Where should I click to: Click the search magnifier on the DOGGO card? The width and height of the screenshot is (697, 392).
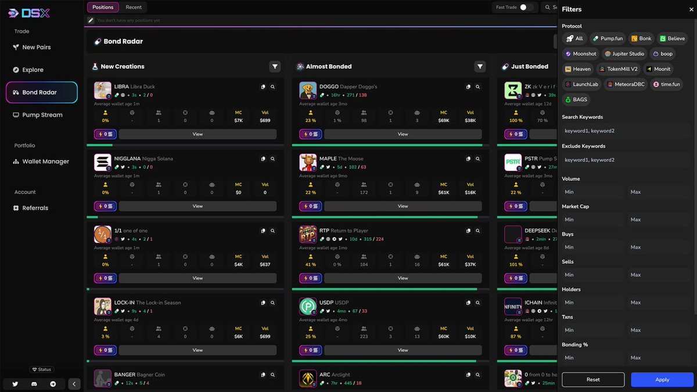(x=477, y=85)
